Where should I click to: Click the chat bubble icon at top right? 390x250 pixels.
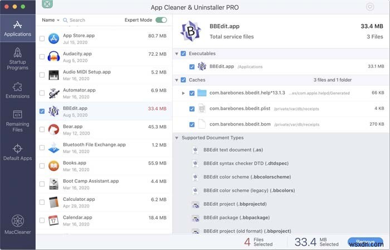[x=370, y=7]
